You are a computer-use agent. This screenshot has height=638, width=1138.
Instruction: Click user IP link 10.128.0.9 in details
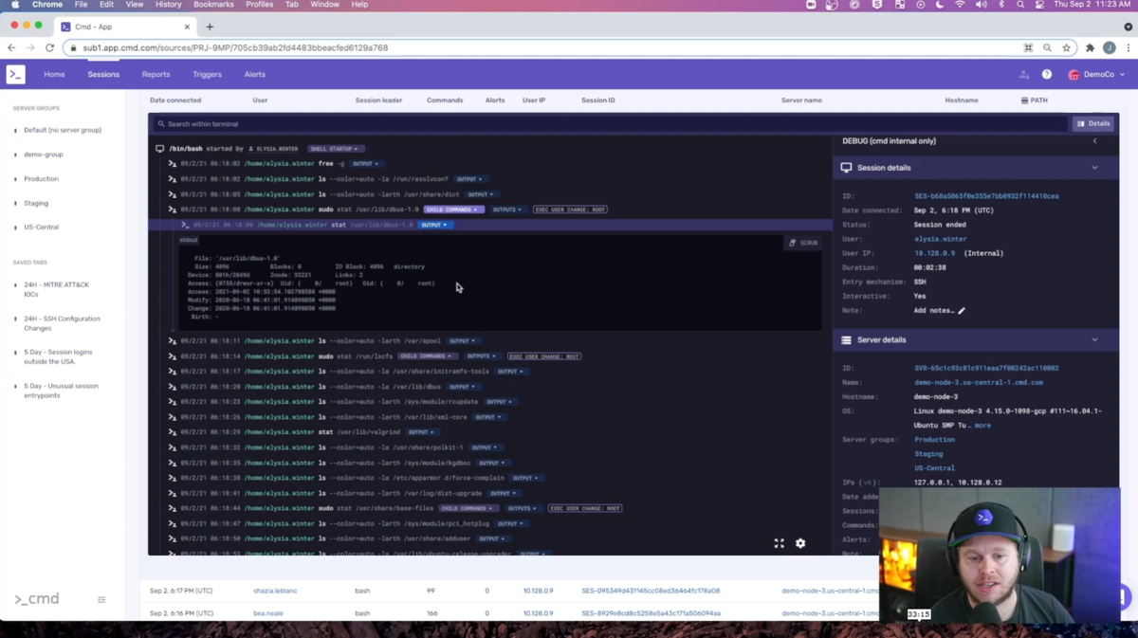(x=934, y=253)
